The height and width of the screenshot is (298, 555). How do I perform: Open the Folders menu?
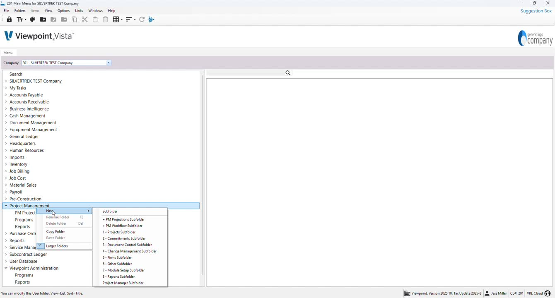(x=20, y=11)
